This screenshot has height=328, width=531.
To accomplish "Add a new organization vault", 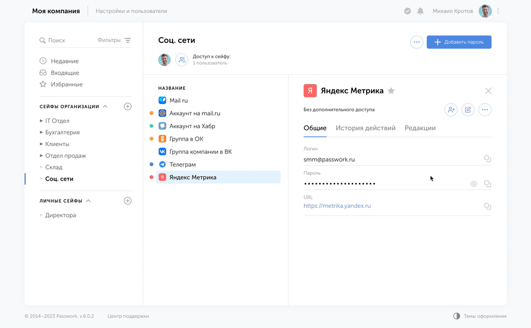I will (128, 106).
